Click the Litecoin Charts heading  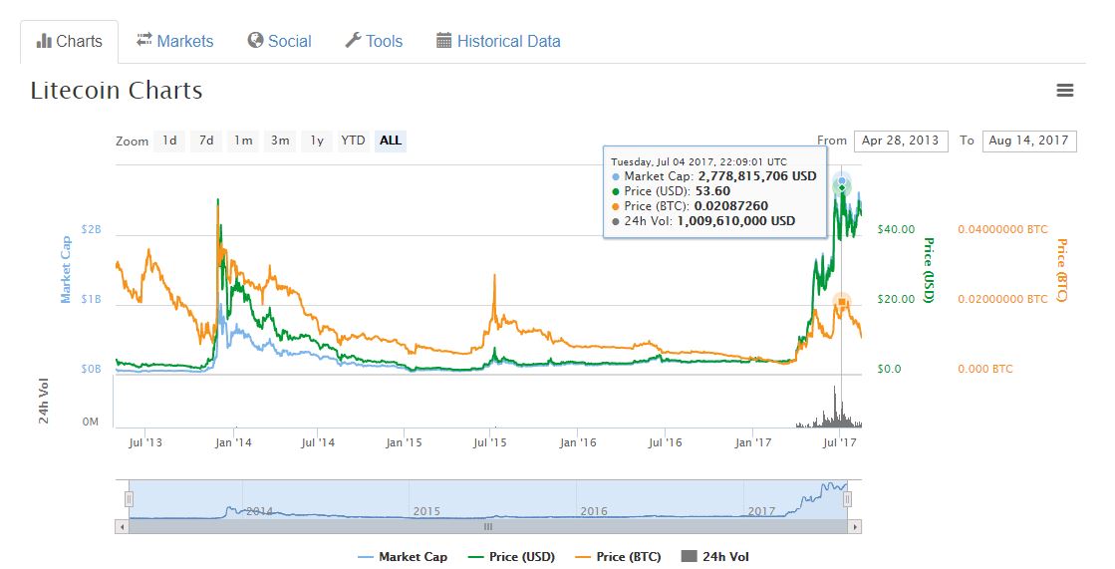pyautogui.click(x=117, y=91)
